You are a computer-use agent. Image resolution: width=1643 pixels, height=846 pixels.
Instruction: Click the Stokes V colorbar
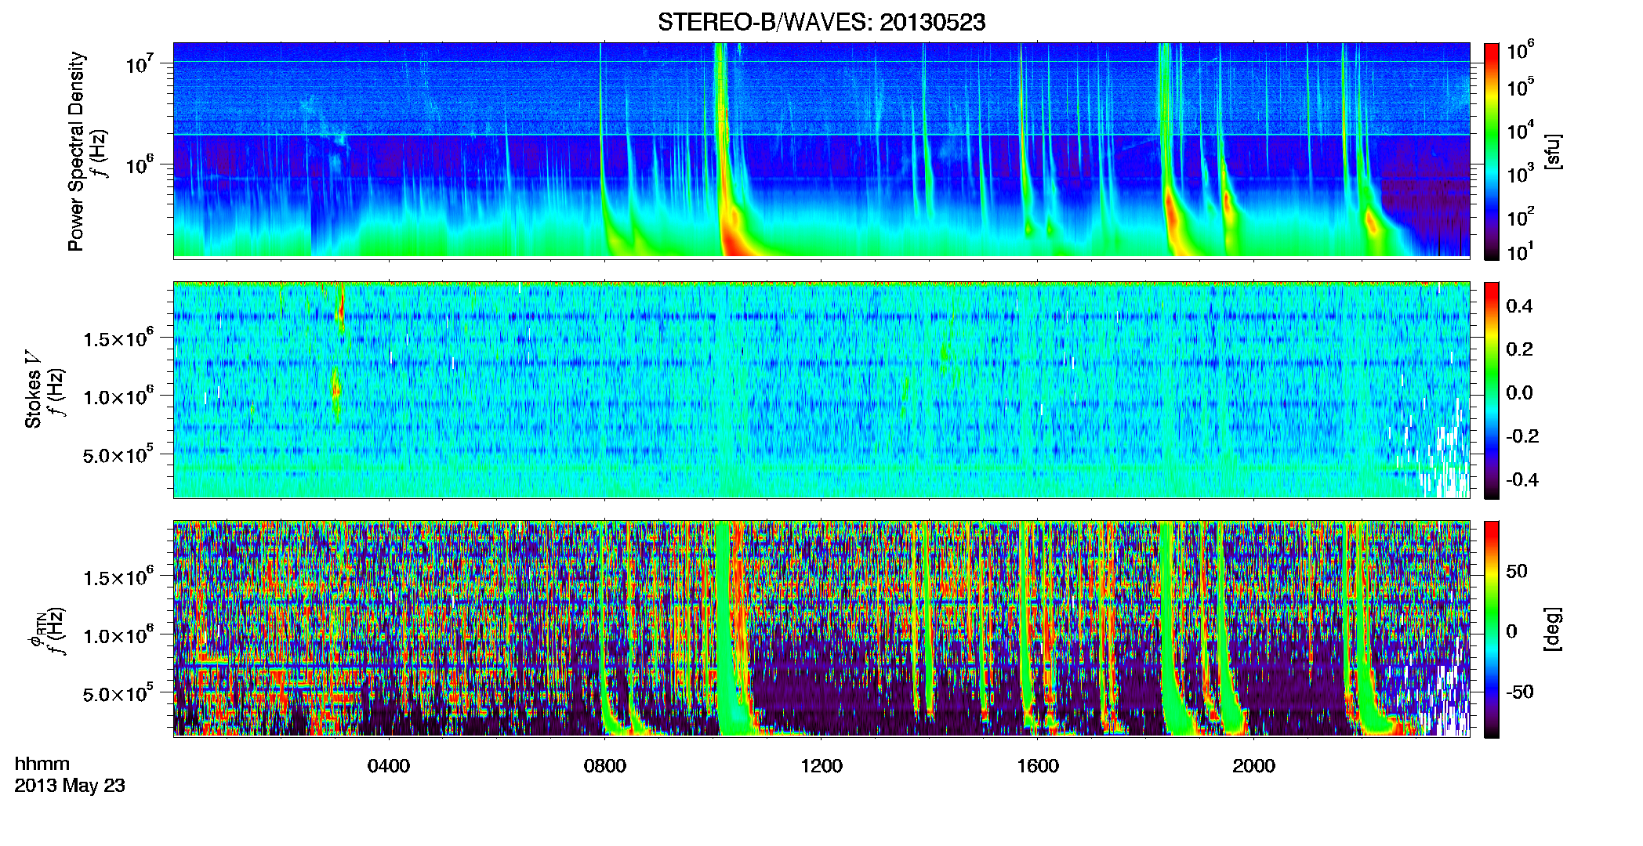pos(1492,390)
